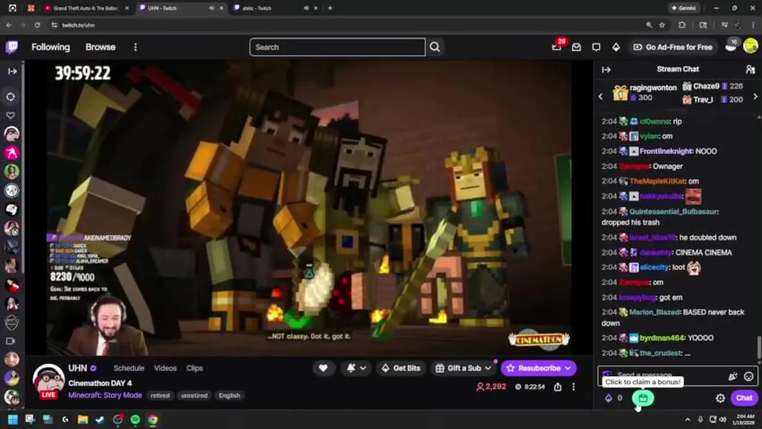Click the Chat send button

point(744,398)
